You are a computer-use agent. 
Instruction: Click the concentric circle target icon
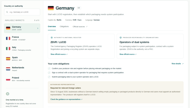tap(8, 94)
